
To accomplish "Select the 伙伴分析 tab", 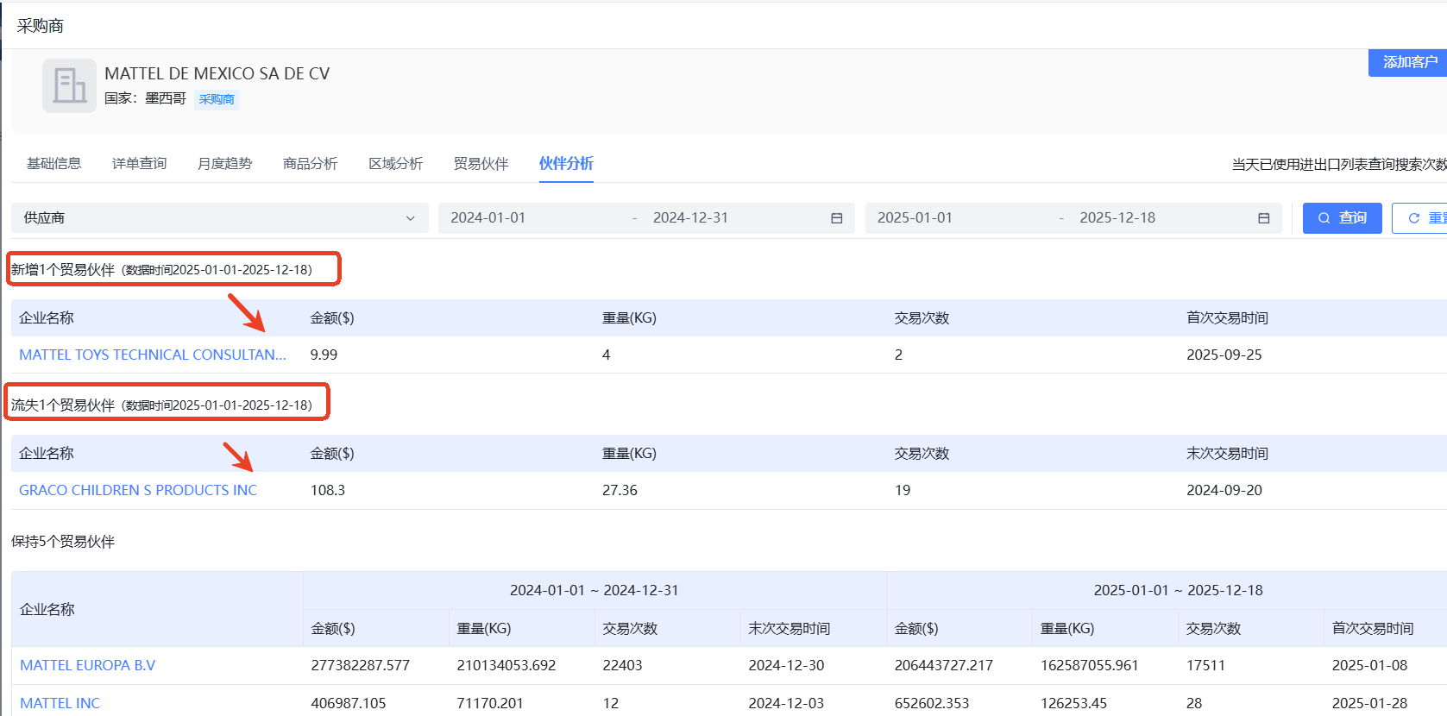I will coord(566,163).
